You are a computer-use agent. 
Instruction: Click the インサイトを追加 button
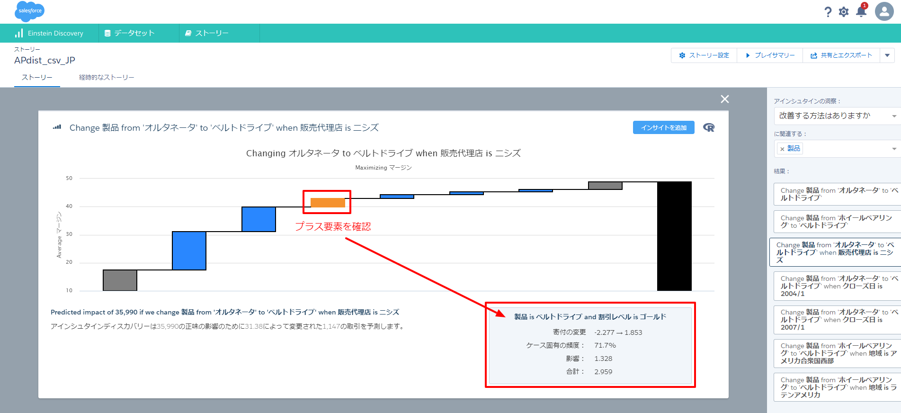663,127
